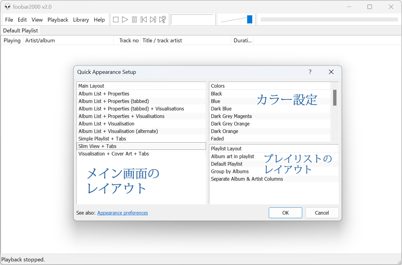The width and height of the screenshot is (402, 265).
Task: Click the Stop playback icon
Action: tap(116, 20)
